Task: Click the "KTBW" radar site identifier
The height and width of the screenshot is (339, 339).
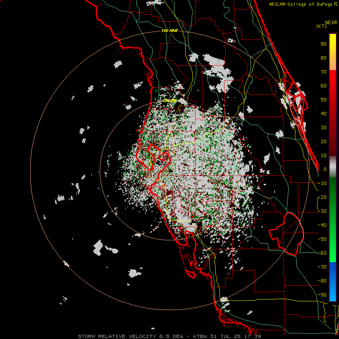Action: 200,336
